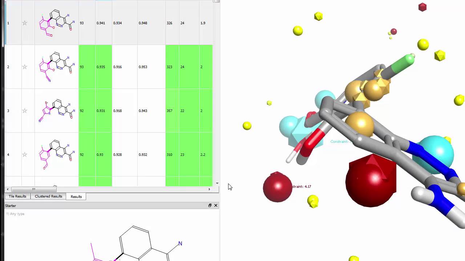
Task: Click value 326 in row 1
Action: click(x=169, y=23)
